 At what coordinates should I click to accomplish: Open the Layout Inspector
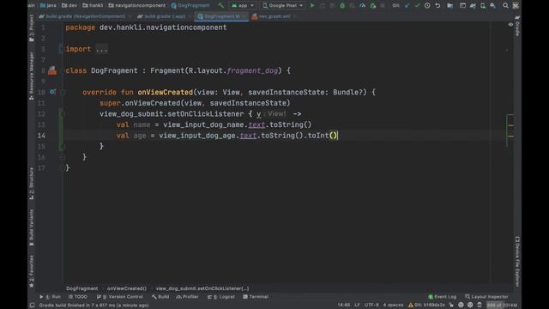point(486,297)
